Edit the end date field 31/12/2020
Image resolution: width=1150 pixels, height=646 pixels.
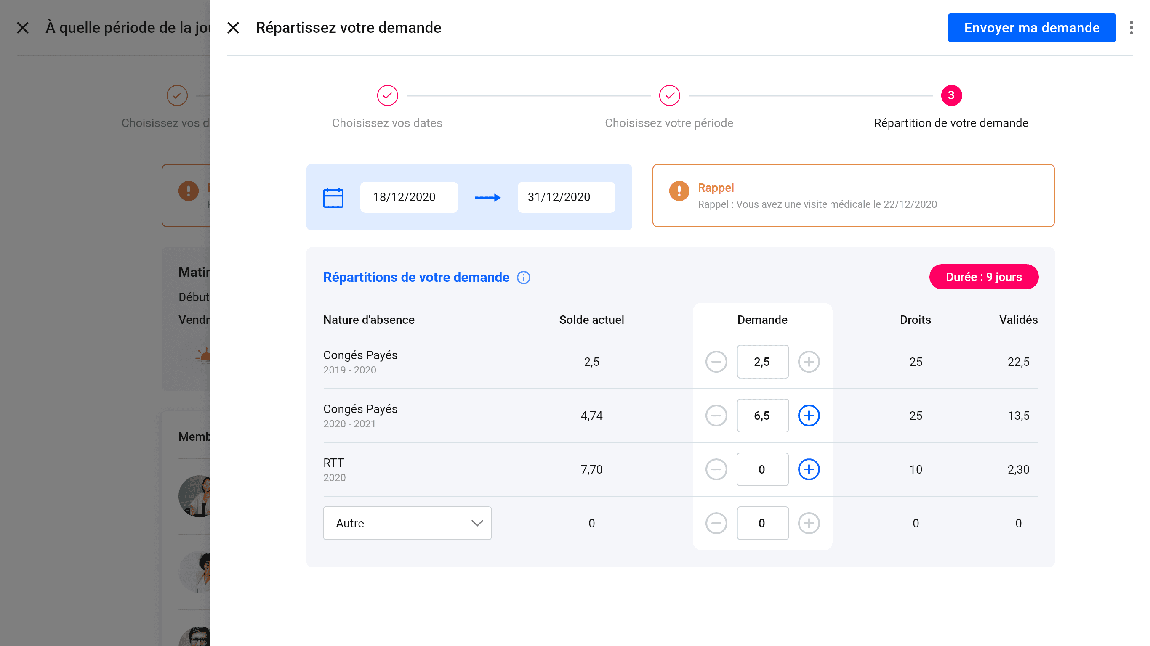tap(566, 197)
